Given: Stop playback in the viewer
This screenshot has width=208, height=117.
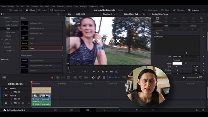Looking at the screenshot, I should (103, 71).
